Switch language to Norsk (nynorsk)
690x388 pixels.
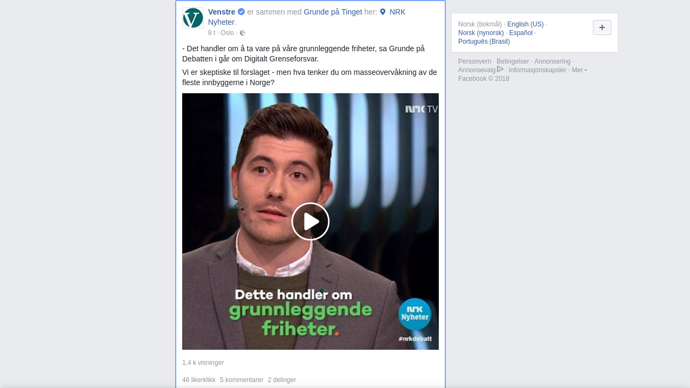(481, 33)
